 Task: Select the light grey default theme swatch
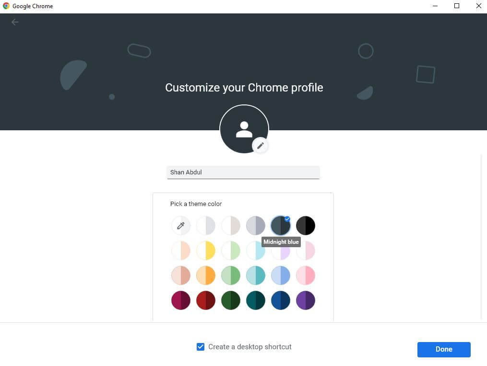click(205, 226)
